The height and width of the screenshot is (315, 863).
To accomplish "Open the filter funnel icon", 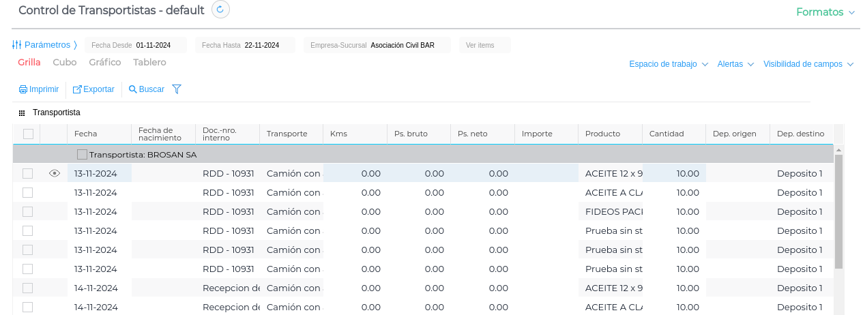I will 177,89.
